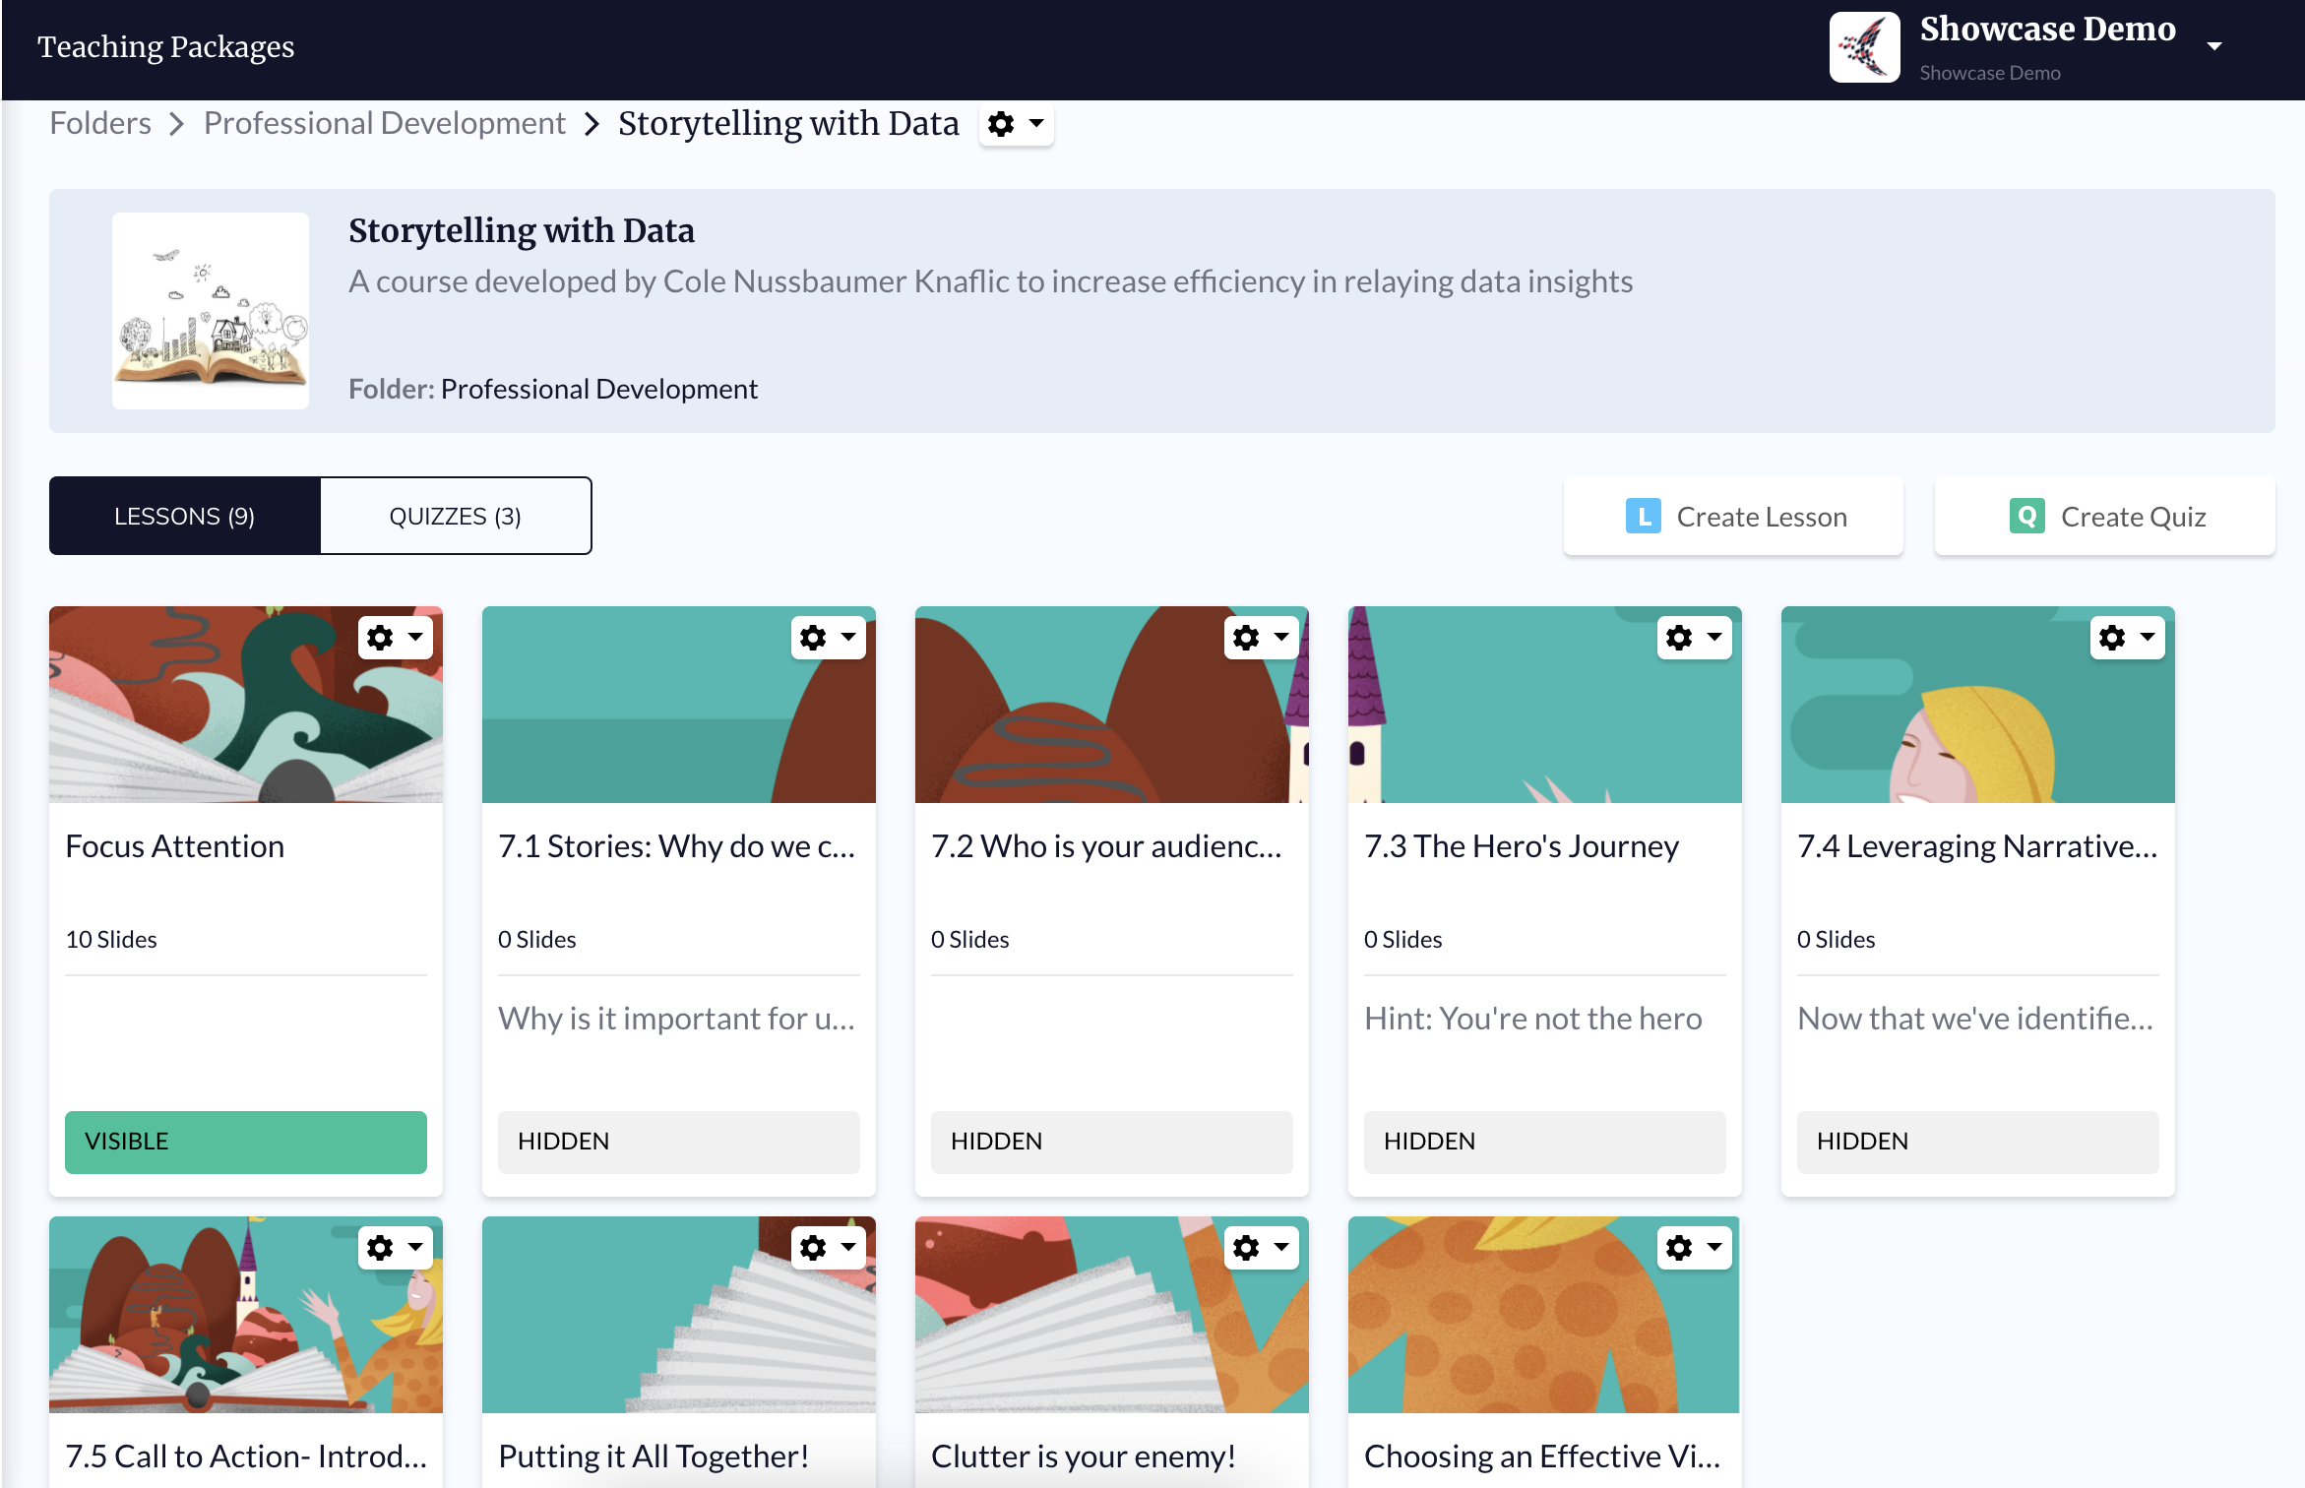The height and width of the screenshot is (1488, 2305).
Task: Open gear menu on Putting it All Together card
Action: tap(828, 1248)
